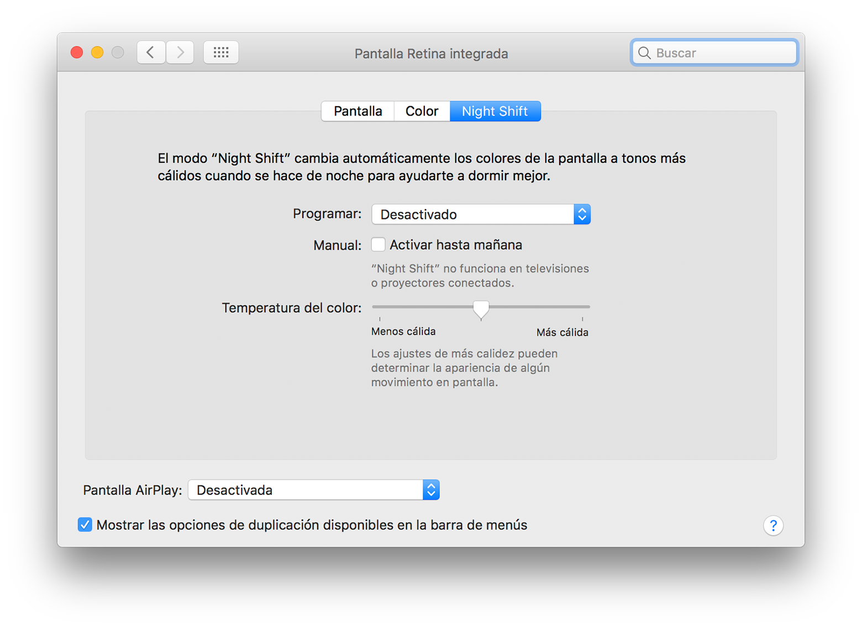Close the window with red button
This screenshot has height=629, width=862.
click(x=77, y=53)
